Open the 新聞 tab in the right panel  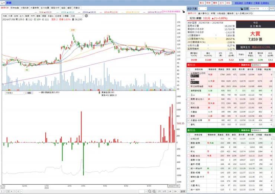[213, 13]
